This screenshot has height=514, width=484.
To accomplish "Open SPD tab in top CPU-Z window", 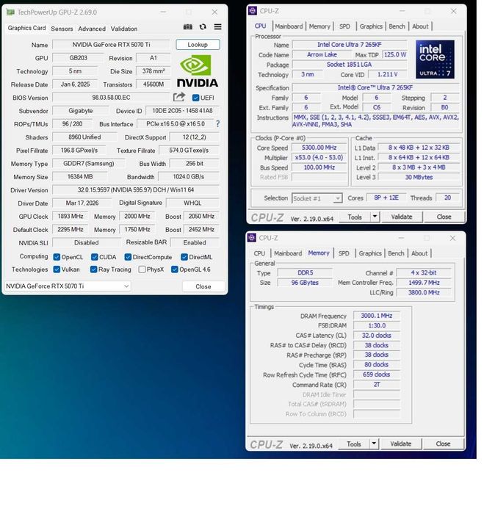I will pyautogui.click(x=344, y=26).
